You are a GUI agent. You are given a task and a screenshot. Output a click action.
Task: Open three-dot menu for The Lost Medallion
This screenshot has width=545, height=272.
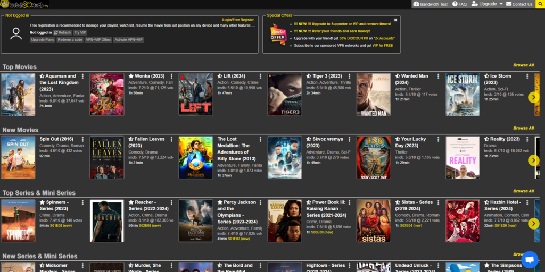[x=261, y=140]
